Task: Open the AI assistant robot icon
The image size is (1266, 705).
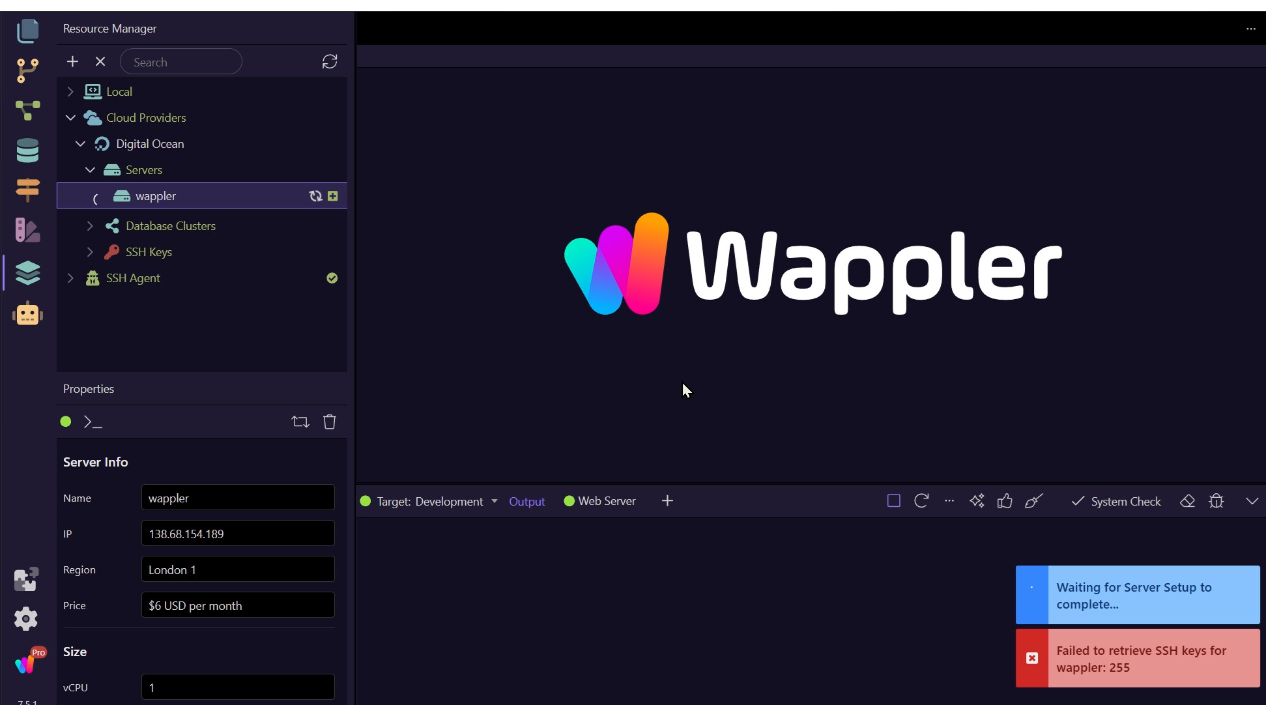Action: click(27, 315)
